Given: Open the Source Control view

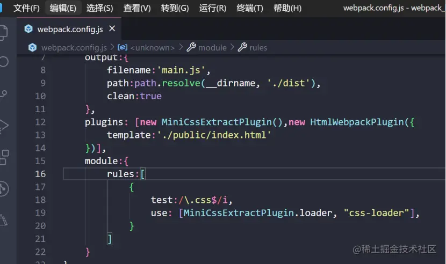Looking at the screenshot, I should (x=3, y=94).
